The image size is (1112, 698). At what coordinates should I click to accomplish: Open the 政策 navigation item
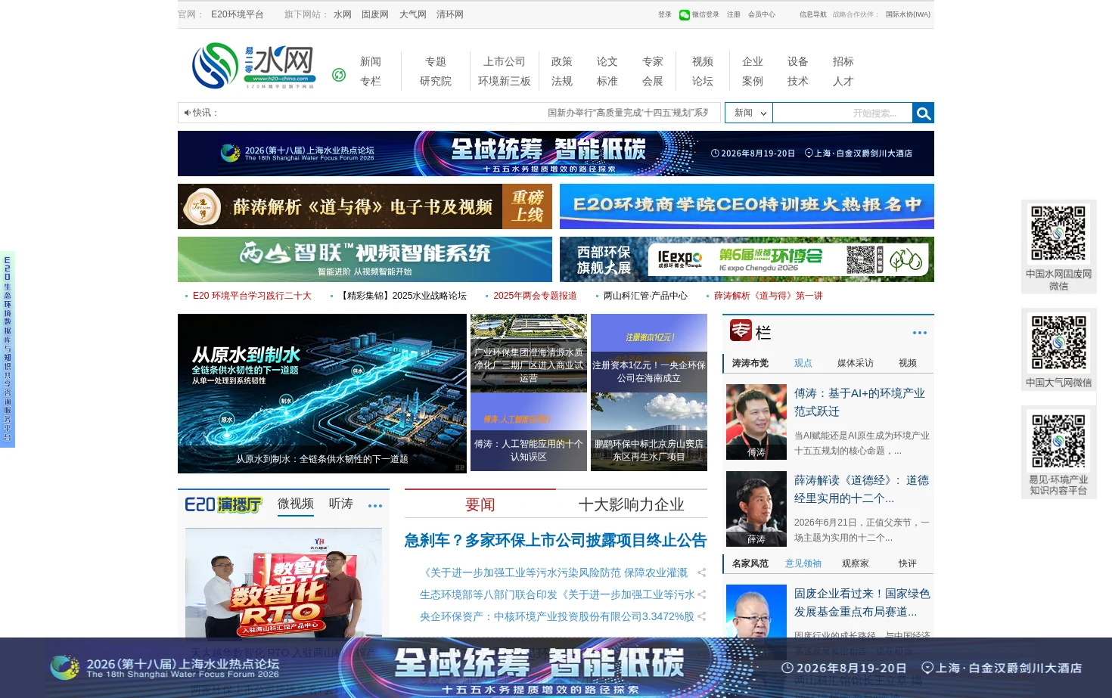click(x=562, y=62)
